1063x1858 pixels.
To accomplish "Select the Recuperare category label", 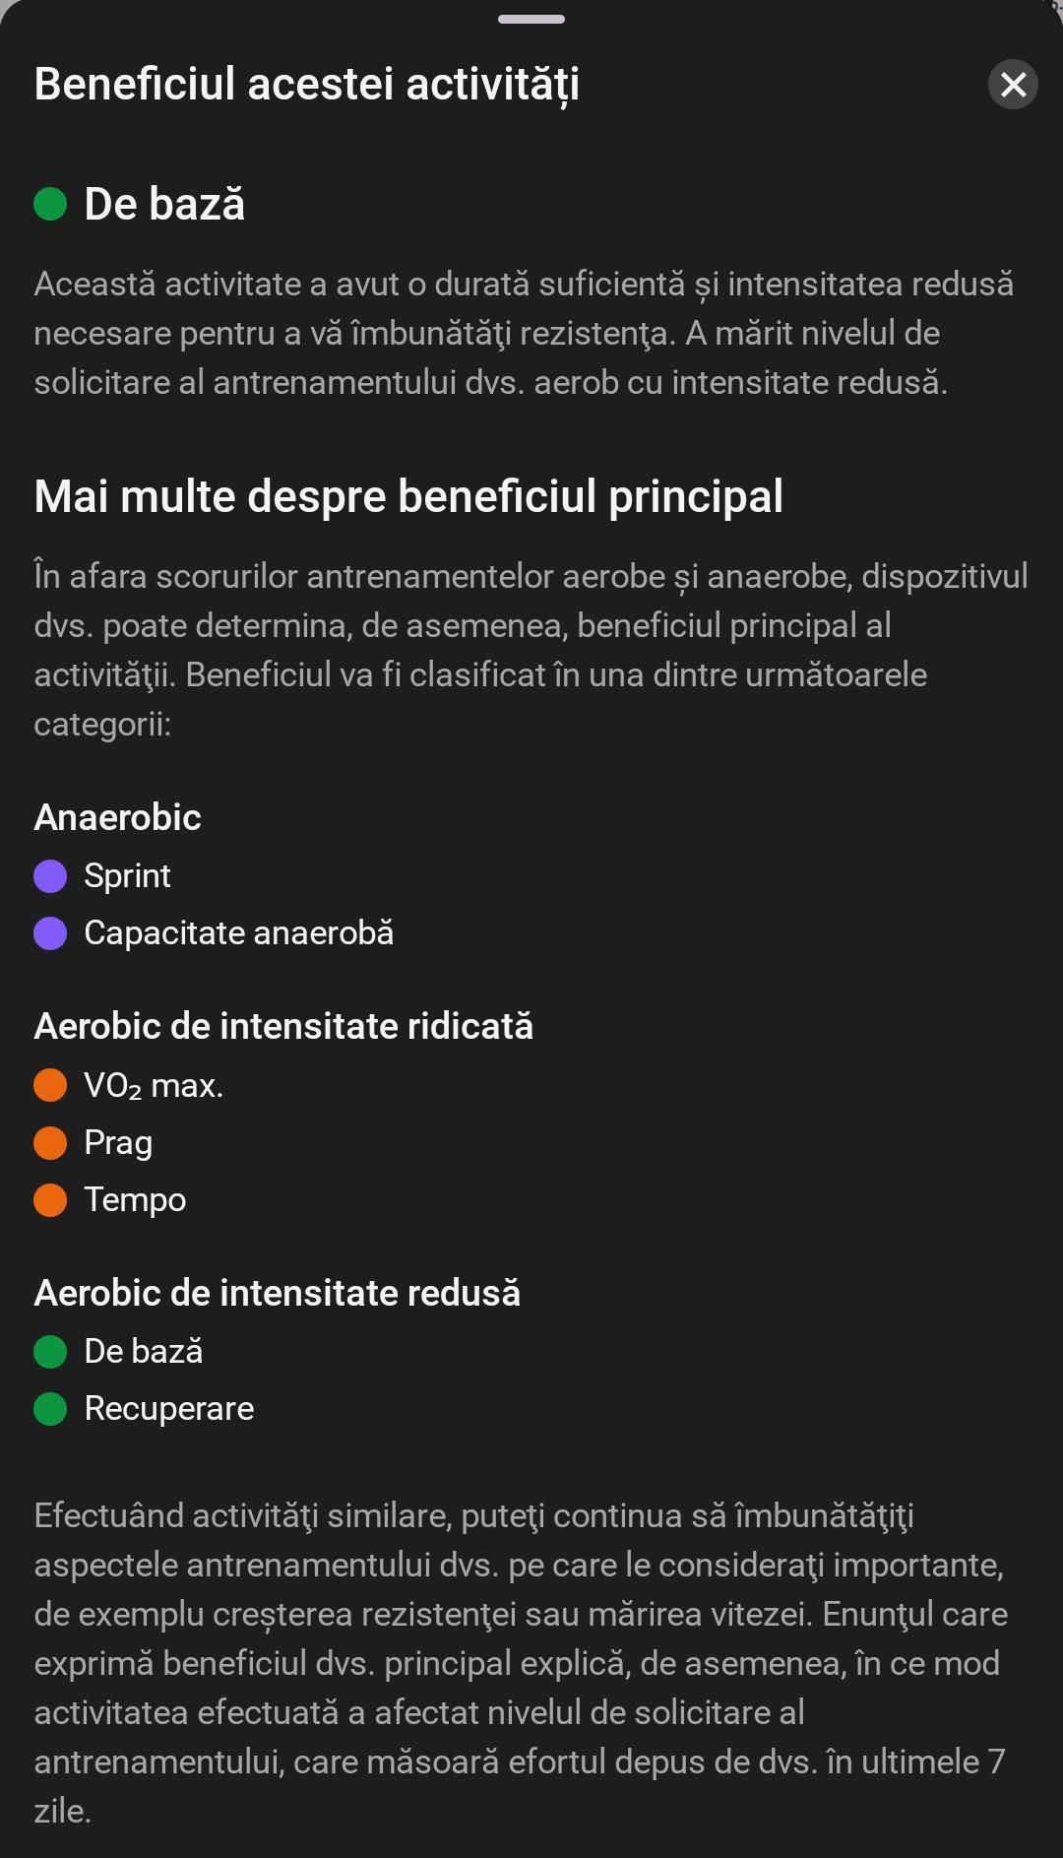I will [169, 1409].
